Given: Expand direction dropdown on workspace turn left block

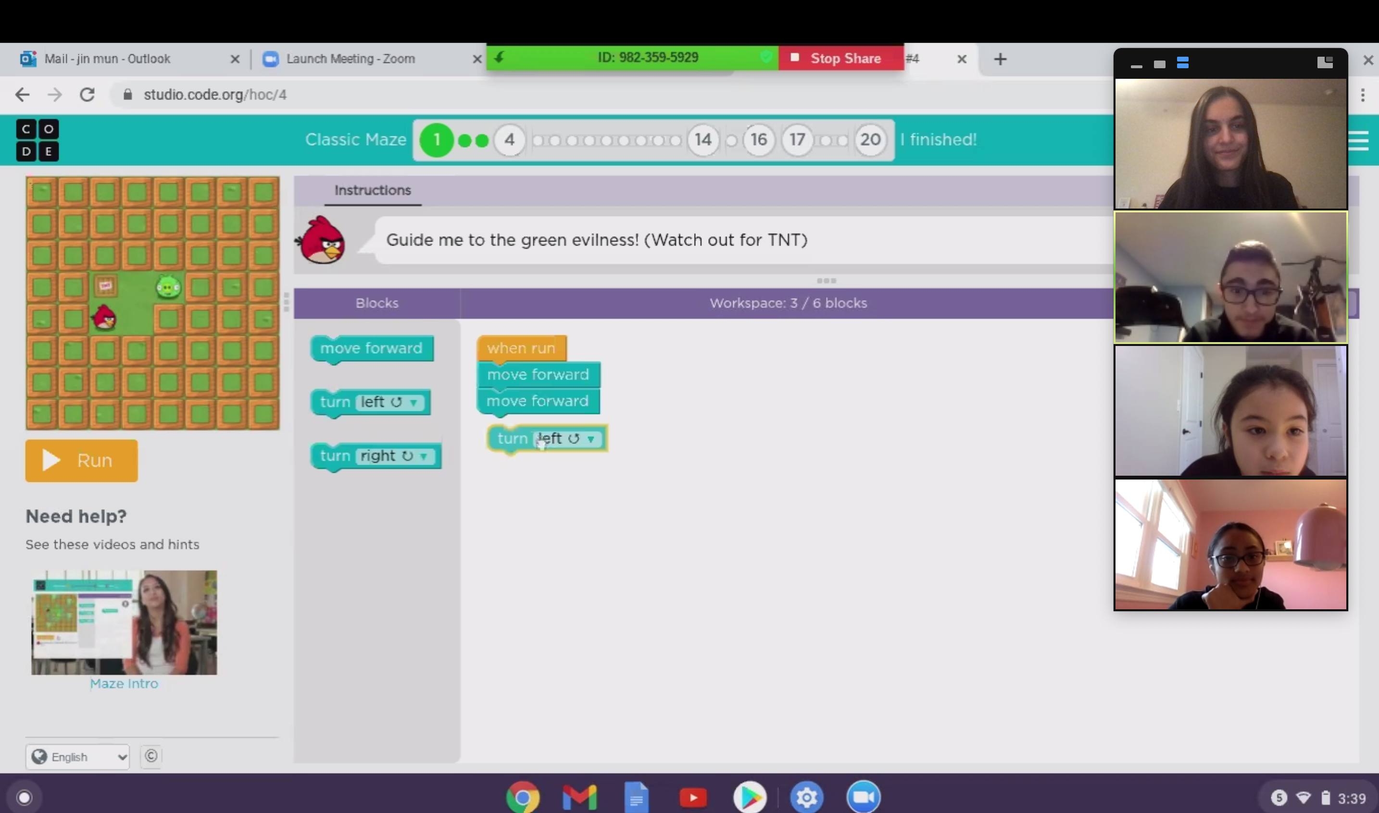Looking at the screenshot, I should click(x=590, y=439).
